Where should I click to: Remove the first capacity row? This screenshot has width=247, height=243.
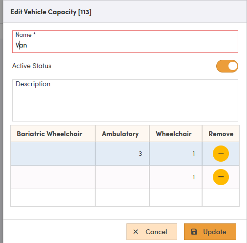[221, 153]
